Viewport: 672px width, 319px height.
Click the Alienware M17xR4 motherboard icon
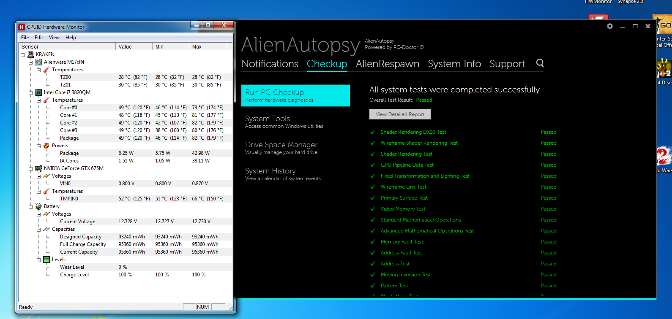tap(38, 62)
